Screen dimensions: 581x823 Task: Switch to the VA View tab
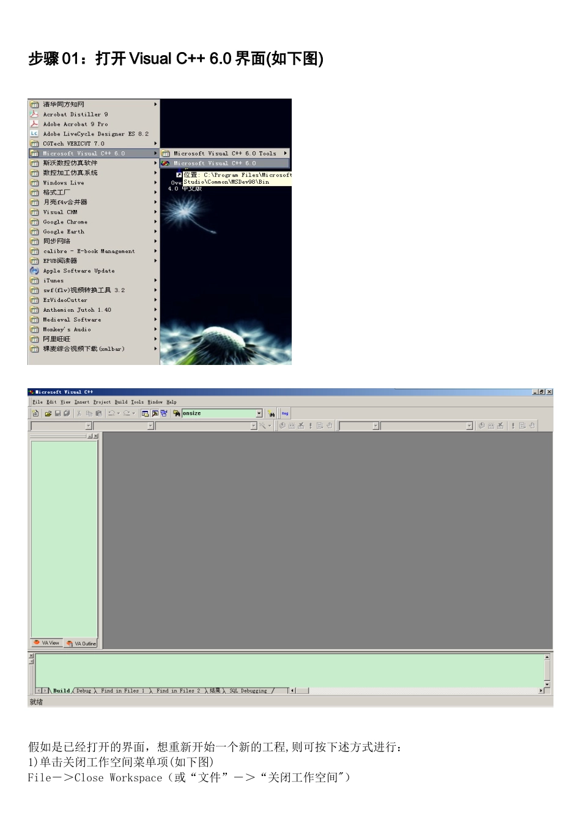[x=46, y=643]
